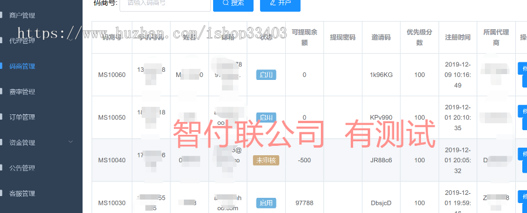Click the 优先级分数 column header
Screen dimensions: 527x213
(419, 37)
